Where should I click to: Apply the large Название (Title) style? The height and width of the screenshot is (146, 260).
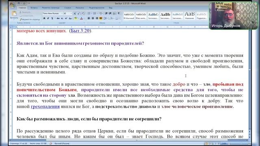pyautogui.click(x=190, y=16)
